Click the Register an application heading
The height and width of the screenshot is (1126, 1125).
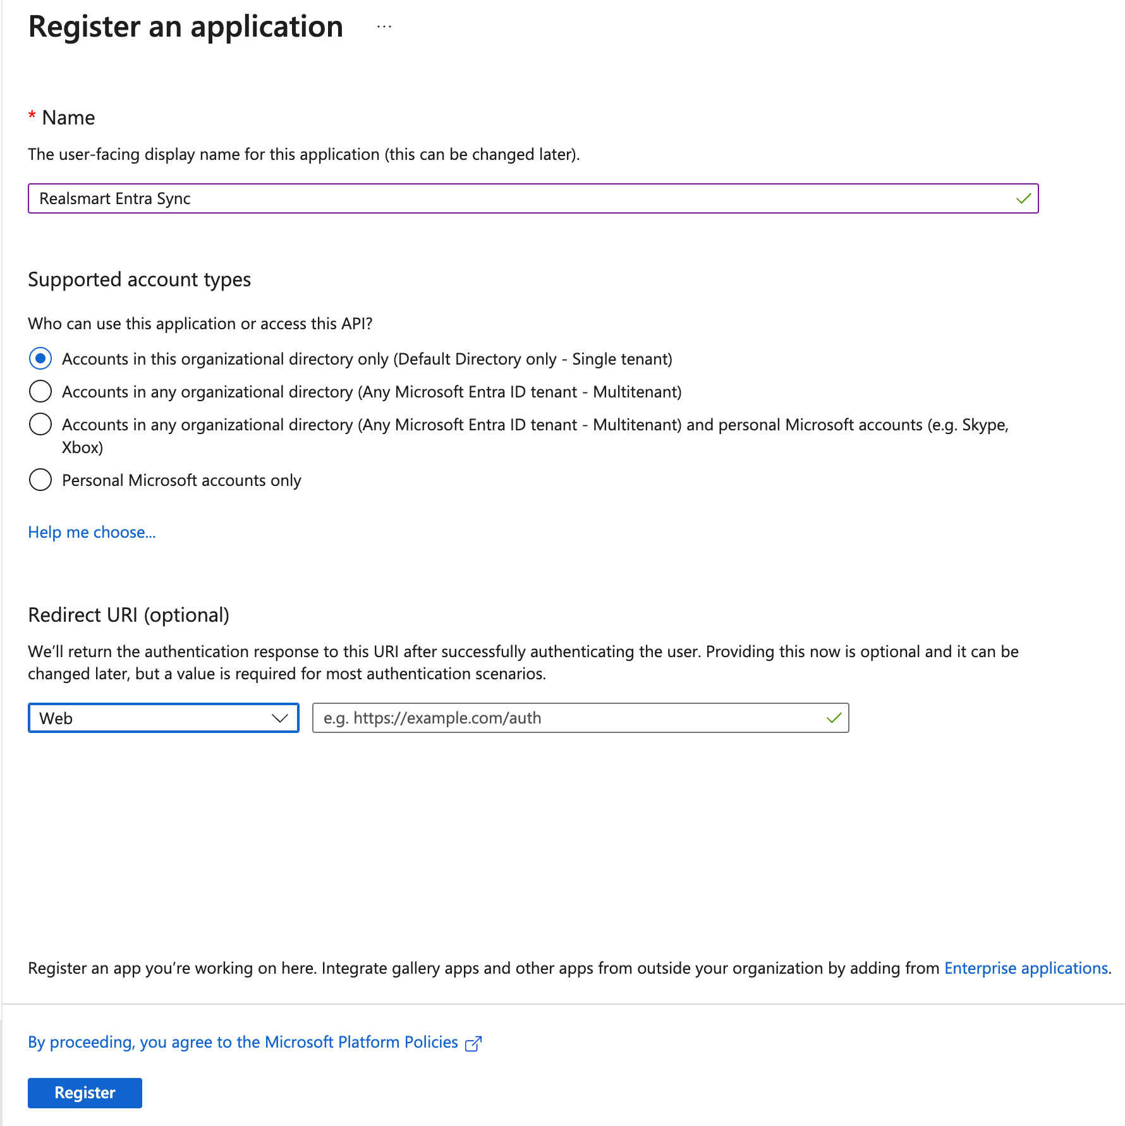[186, 27]
